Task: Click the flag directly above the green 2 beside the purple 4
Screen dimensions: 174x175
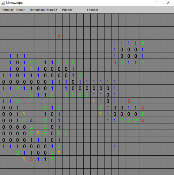Action: (x=24, y=114)
